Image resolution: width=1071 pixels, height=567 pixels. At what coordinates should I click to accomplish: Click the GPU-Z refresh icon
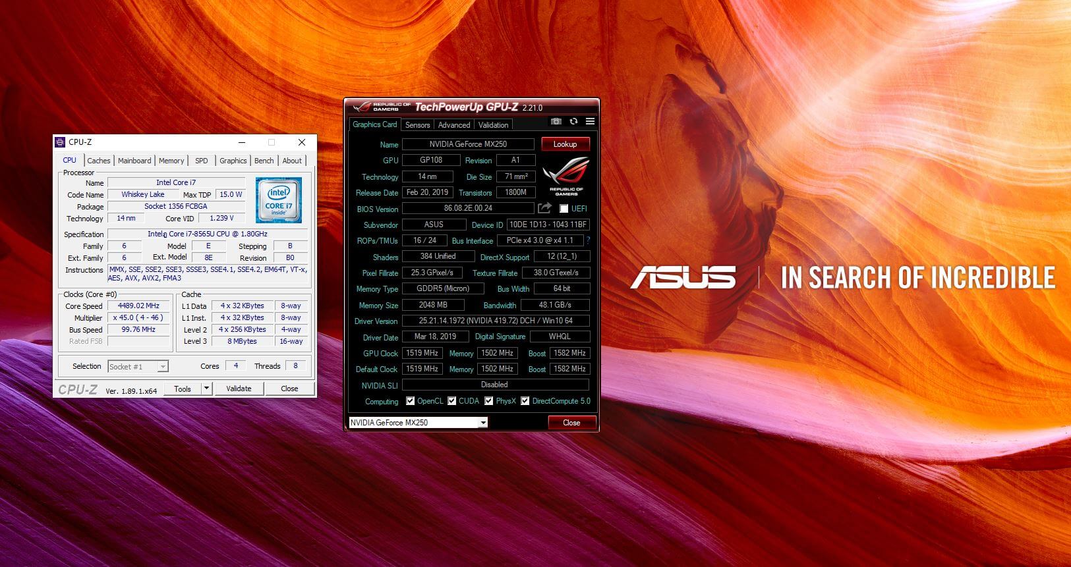pos(573,122)
